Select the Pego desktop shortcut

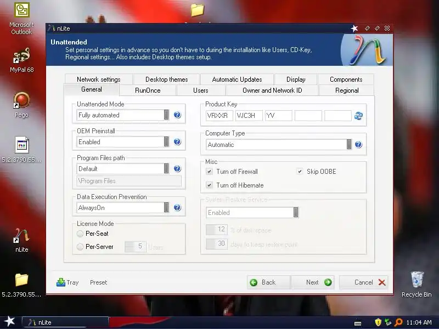pos(21,105)
